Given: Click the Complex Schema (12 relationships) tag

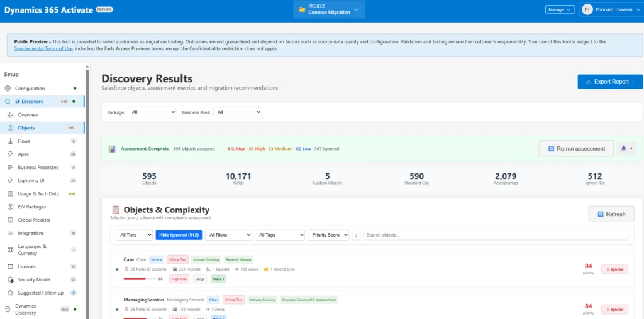Looking at the screenshot, I should click(309, 300).
